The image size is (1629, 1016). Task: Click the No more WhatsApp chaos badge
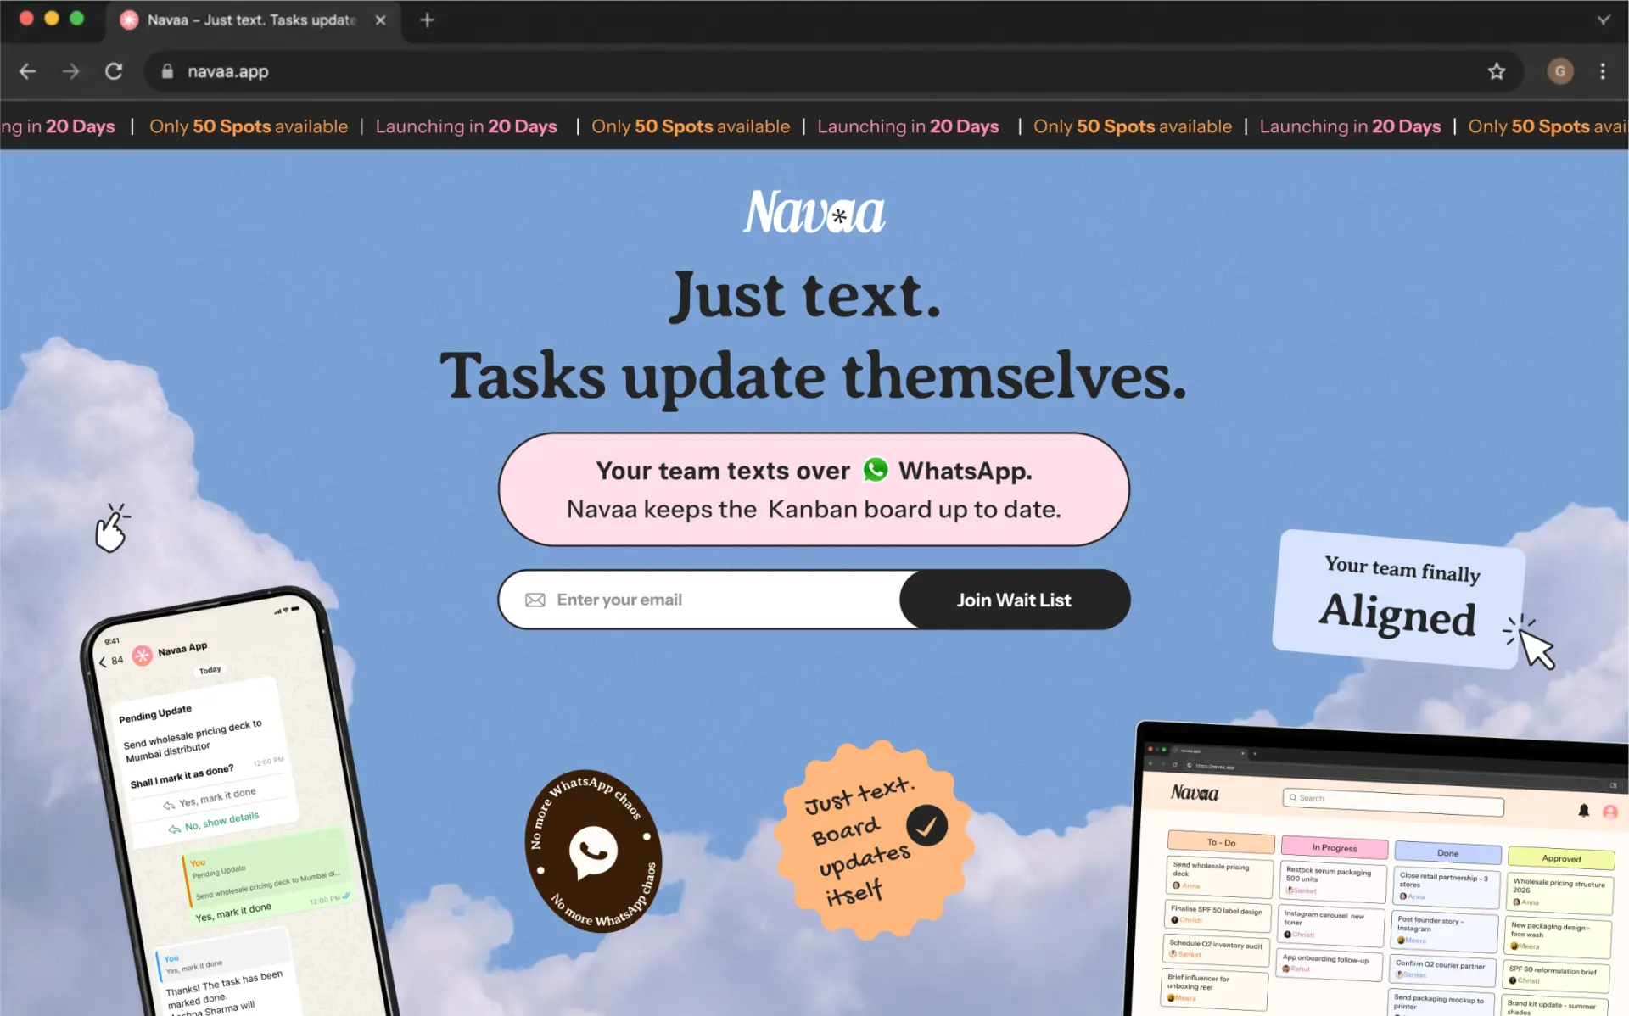[x=593, y=851]
